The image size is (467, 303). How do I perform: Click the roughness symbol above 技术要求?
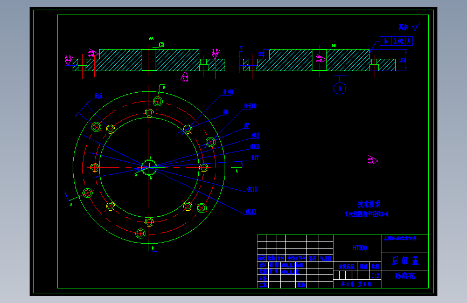pos(373,160)
